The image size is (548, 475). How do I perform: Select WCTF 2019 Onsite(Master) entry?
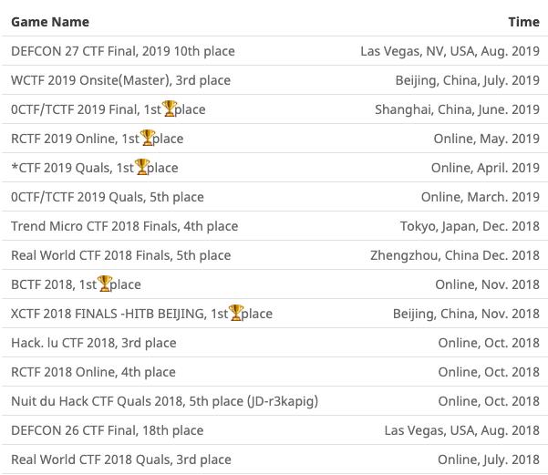(x=120, y=80)
